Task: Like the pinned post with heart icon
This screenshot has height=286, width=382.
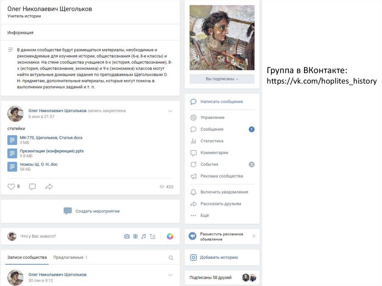Action: (x=11, y=186)
